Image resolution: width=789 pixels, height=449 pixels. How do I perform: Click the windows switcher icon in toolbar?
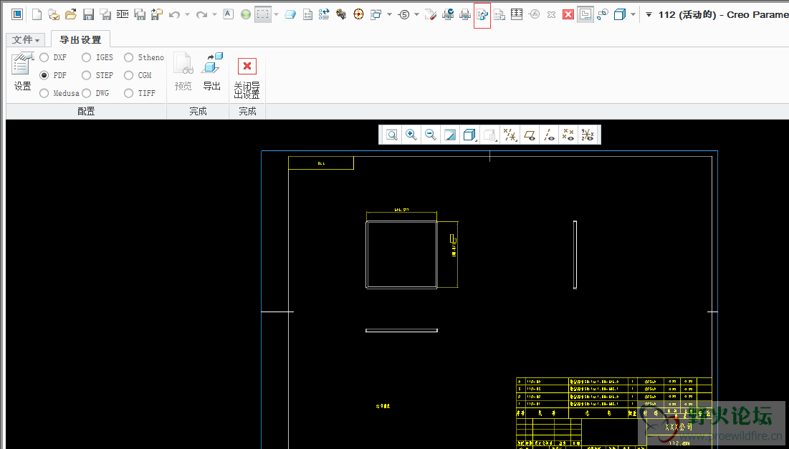tap(376, 14)
